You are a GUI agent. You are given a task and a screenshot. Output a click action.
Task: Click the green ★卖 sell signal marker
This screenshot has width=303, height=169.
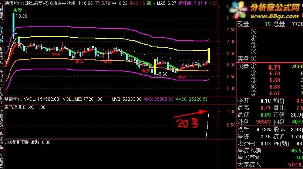[18, 10]
